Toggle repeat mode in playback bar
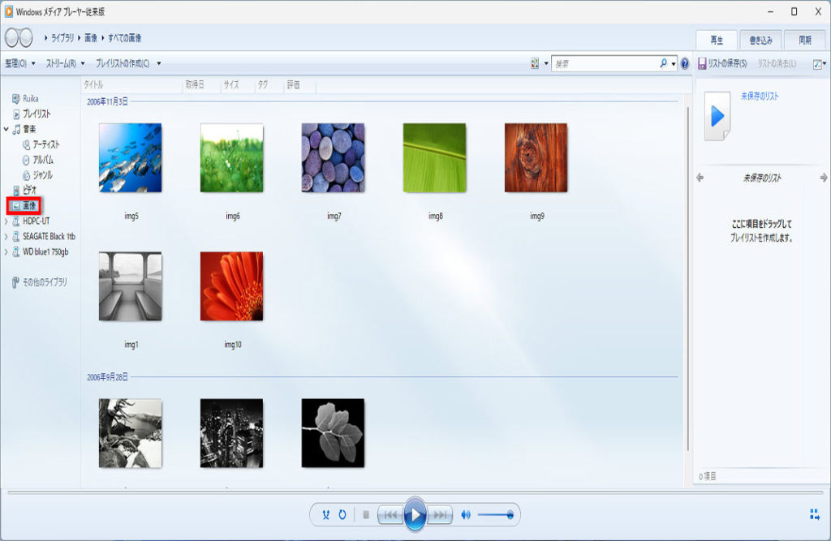The height and width of the screenshot is (541, 831). point(342,514)
